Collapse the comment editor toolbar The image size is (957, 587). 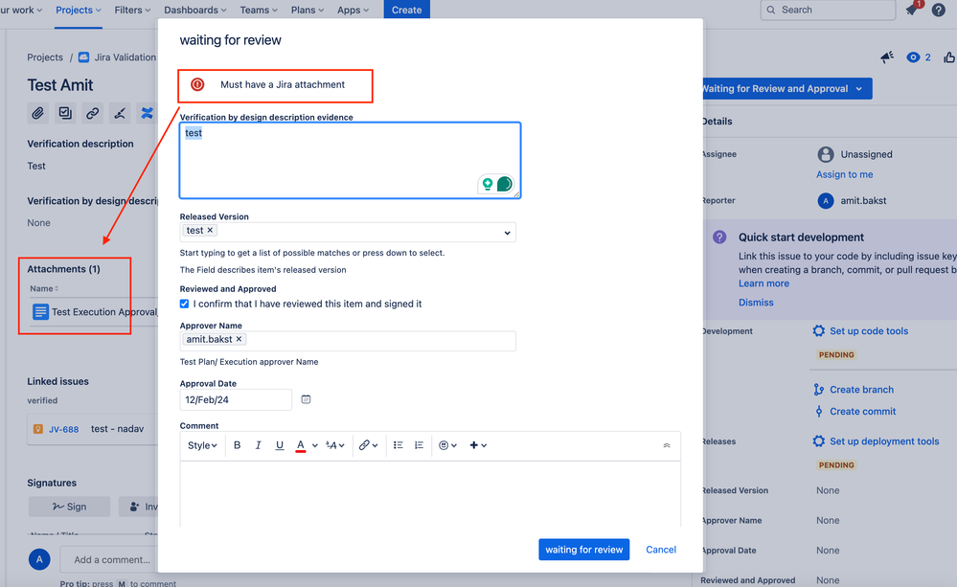click(x=667, y=445)
